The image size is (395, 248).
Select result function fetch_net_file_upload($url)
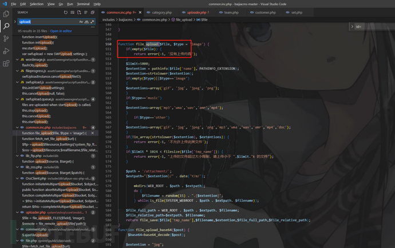[49, 139]
